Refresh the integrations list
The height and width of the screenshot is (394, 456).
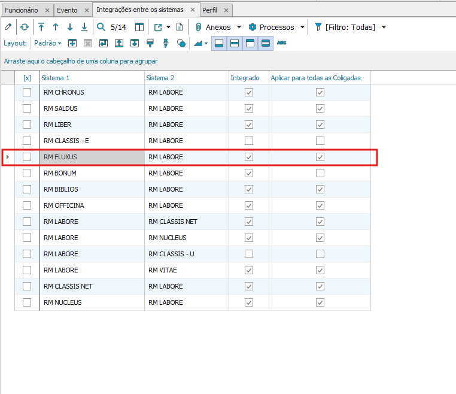[x=25, y=27]
